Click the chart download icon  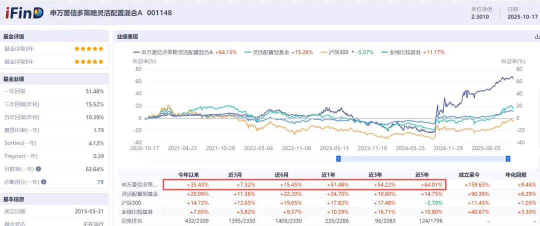pos(537,36)
